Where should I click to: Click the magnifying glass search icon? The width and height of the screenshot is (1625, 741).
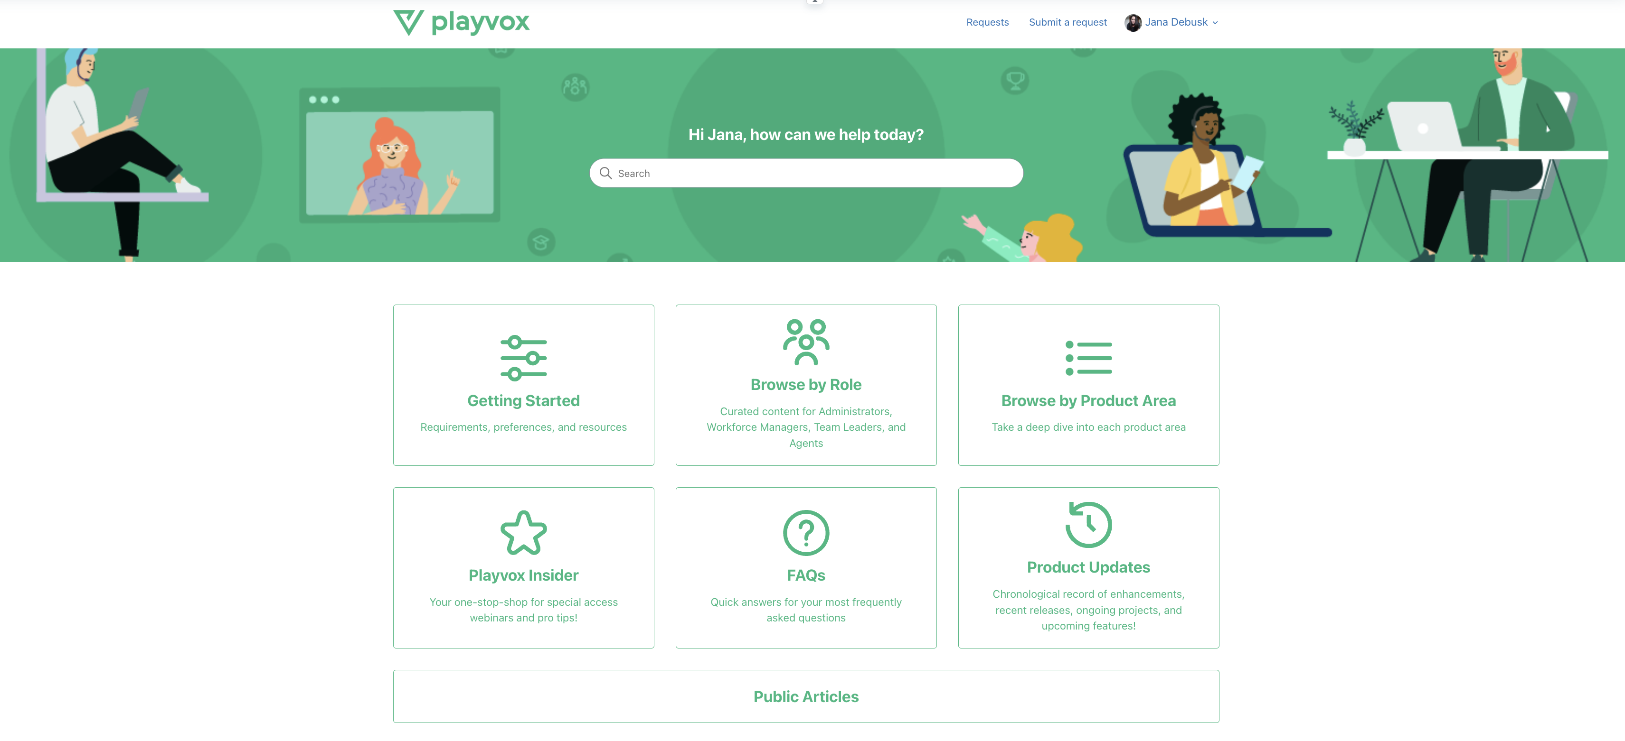[x=605, y=173]
